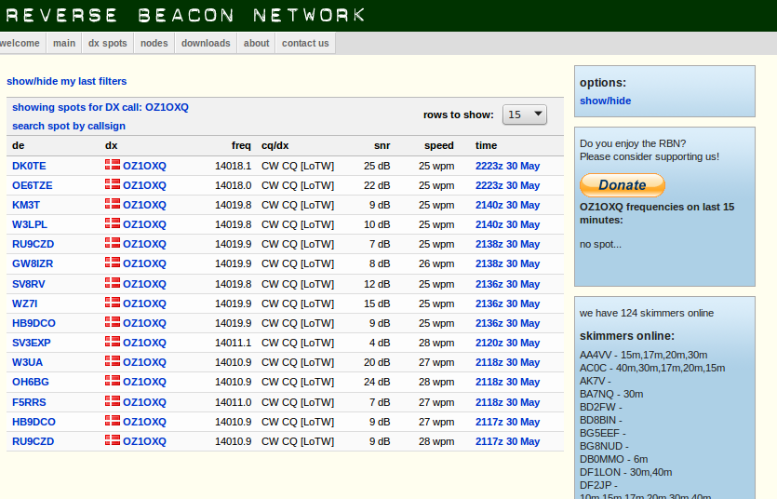
Task: Click showing spots for DX call OZ1OXQ
Action: [x=100, y=107]
